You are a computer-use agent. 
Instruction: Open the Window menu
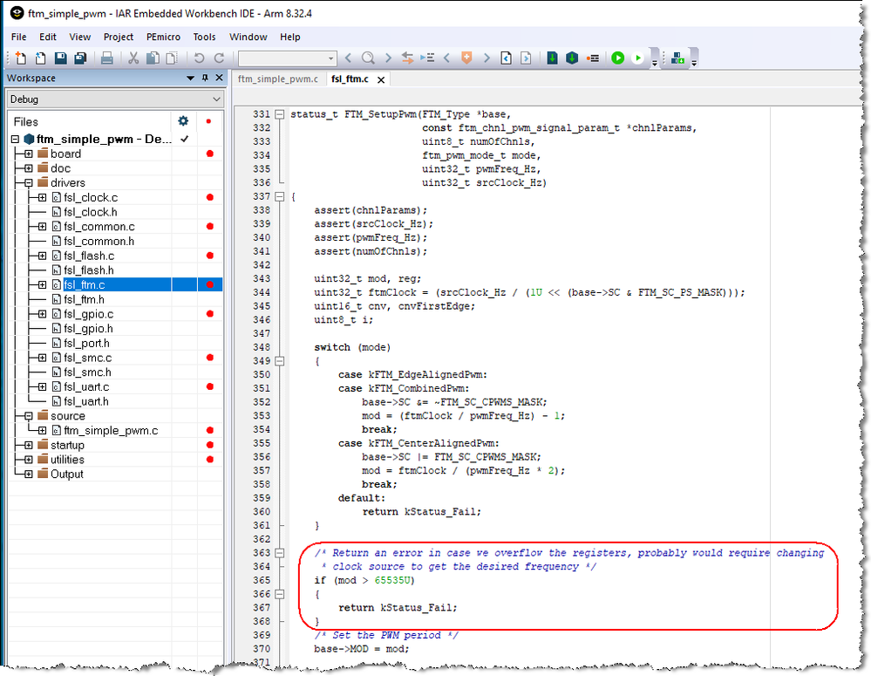pos(248,37)
